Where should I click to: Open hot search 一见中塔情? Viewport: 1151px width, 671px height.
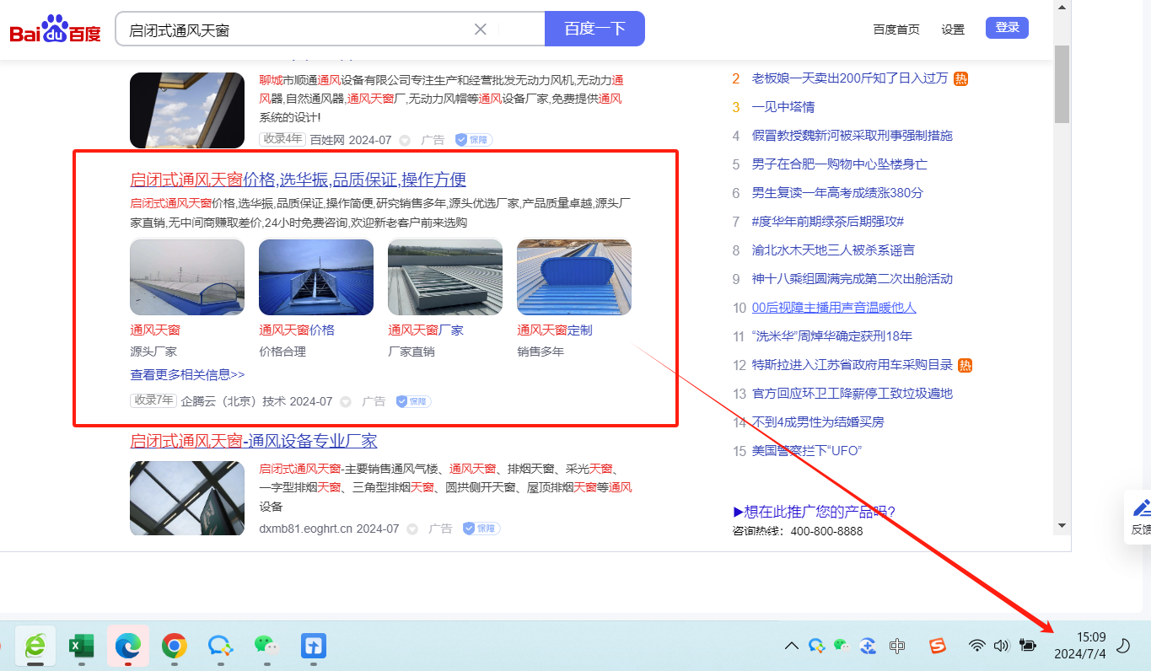(783, 107)
